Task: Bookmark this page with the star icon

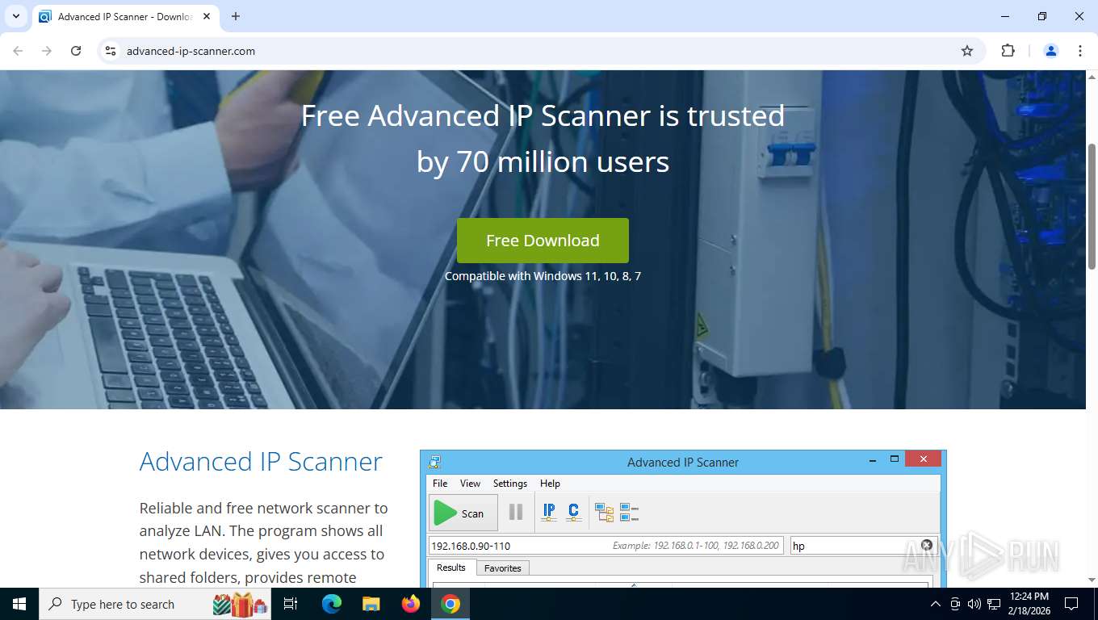Action: (x=967, y=51)
